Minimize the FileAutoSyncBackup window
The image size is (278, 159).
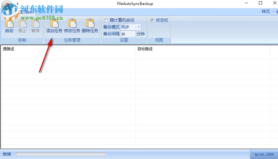[x=246, y=3]
